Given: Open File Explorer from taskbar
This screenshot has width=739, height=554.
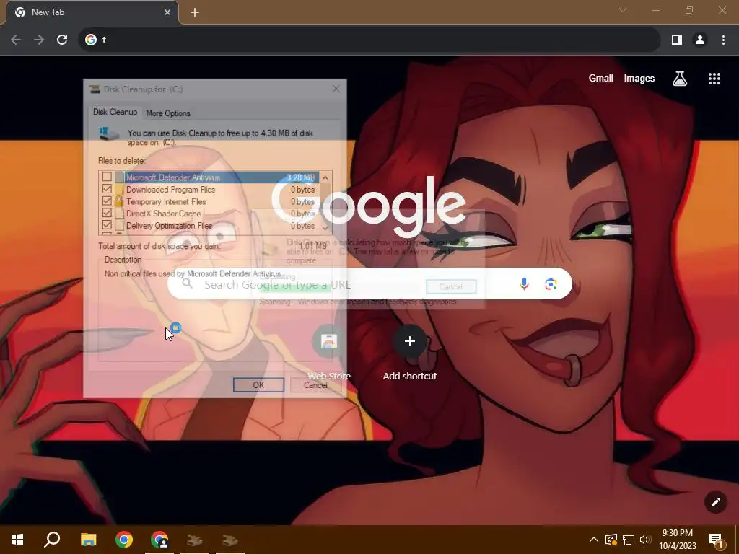Looking at the screenshot, I should pos(88,540).
